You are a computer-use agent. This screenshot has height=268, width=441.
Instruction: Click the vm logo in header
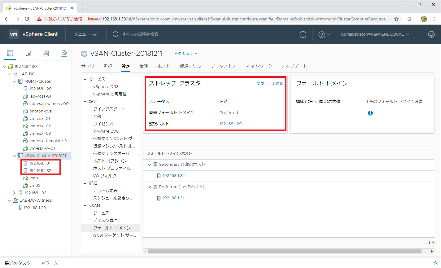click(14, 34)
